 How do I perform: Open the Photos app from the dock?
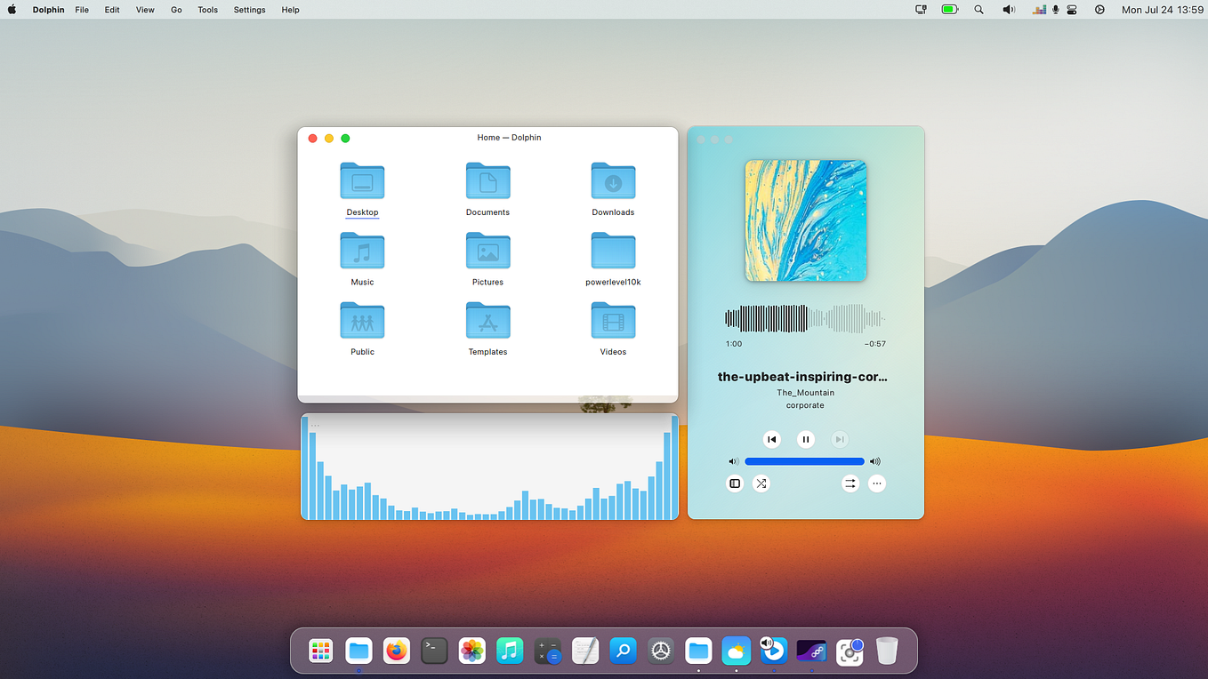click(x=471, y=651)
